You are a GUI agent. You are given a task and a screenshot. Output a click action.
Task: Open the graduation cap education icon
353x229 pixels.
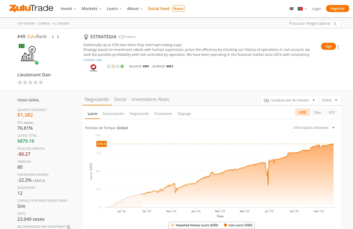pos(292,9)
